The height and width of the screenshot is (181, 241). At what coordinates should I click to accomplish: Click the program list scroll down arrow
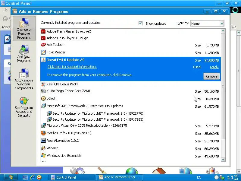point(223,160)
